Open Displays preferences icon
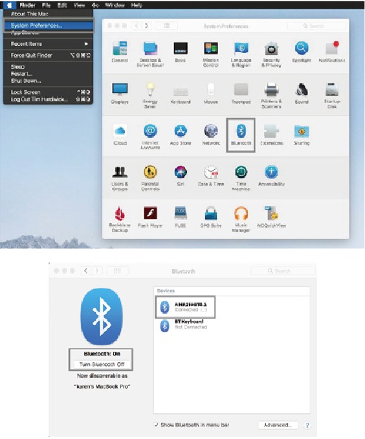 pos(120,94)
